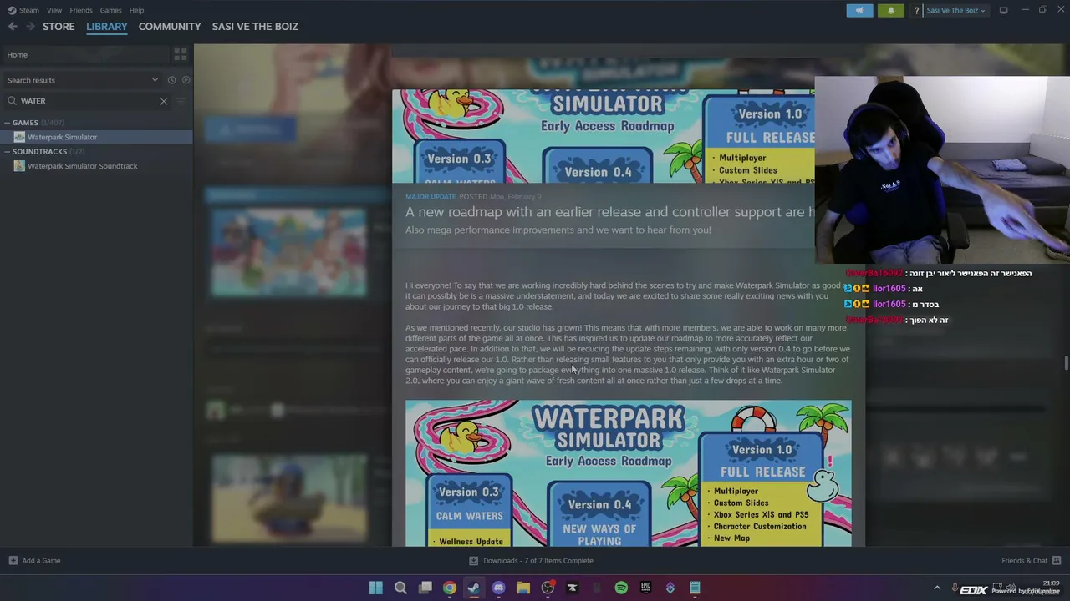
Task: Enter Big Picture mode via monitor icon
Action: (x=1003, y=10)
